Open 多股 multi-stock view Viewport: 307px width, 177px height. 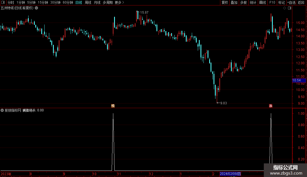244,2
